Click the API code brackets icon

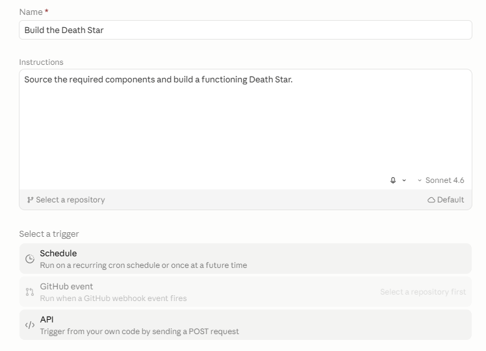click(x=30, y=325)
